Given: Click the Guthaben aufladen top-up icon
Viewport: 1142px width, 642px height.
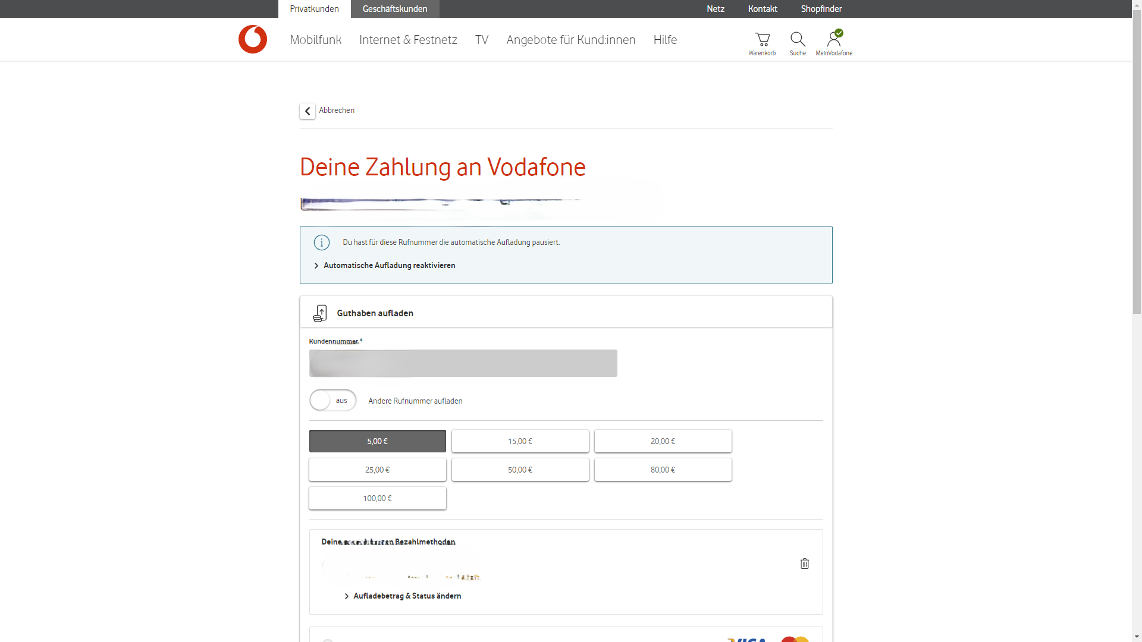Looking at the screenshot, I should (319, 313).
